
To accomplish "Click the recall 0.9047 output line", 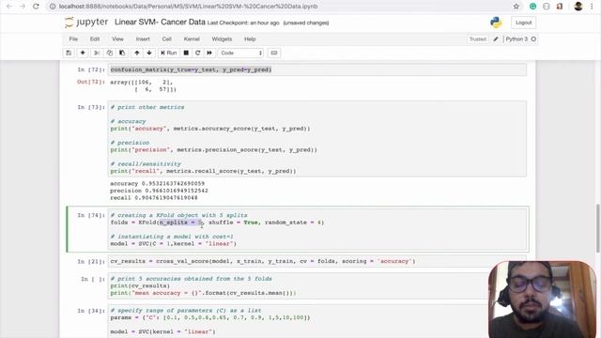I will pyautogui.click(x=154, y=198).
